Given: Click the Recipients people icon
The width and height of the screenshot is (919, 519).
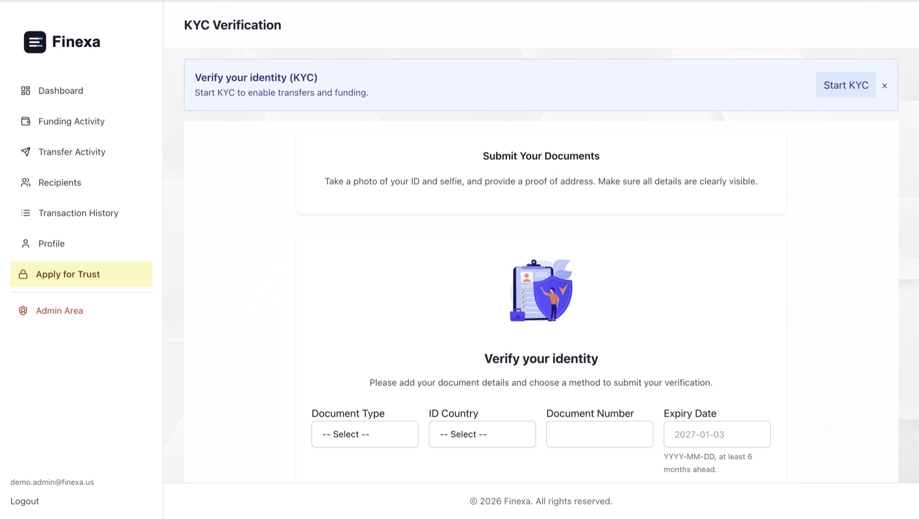Looking at the screenshot, I should (x=26, y=183).
